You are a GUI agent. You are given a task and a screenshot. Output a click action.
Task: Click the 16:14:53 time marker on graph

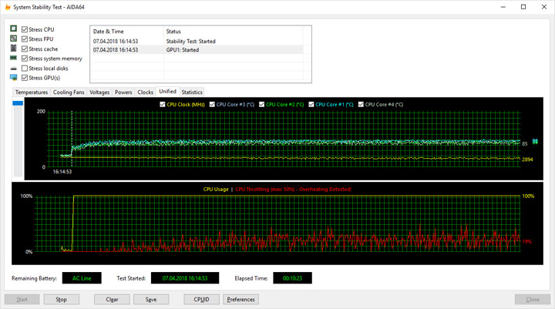(62, 172)
